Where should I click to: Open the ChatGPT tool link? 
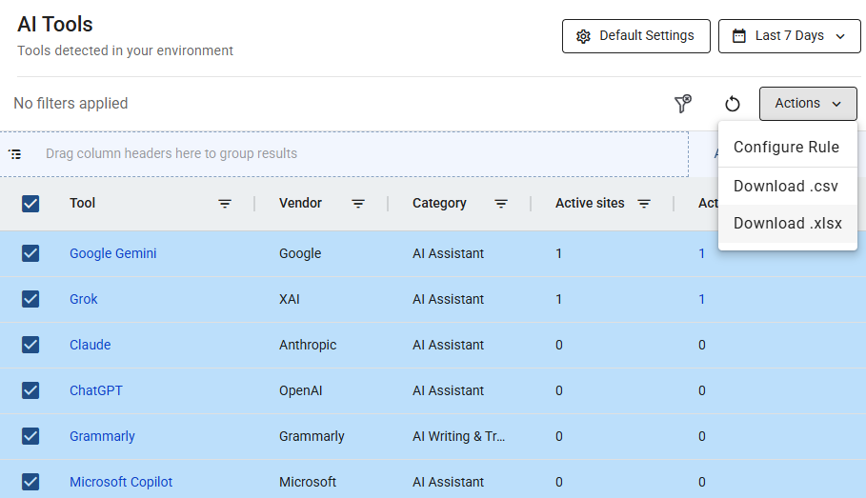pos(96,391)
